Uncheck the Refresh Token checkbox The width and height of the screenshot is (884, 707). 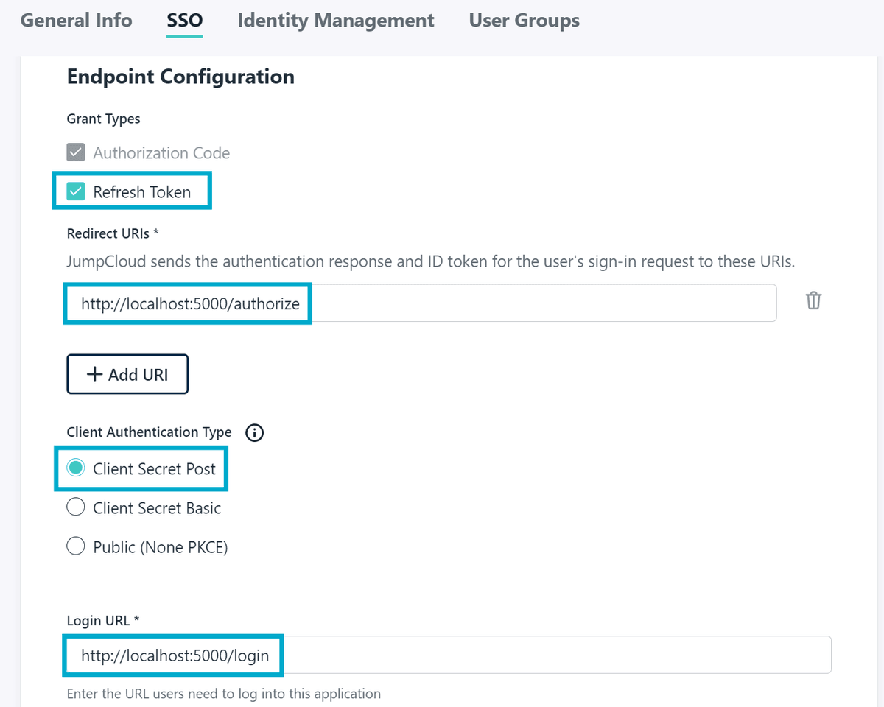click(76, 190)
